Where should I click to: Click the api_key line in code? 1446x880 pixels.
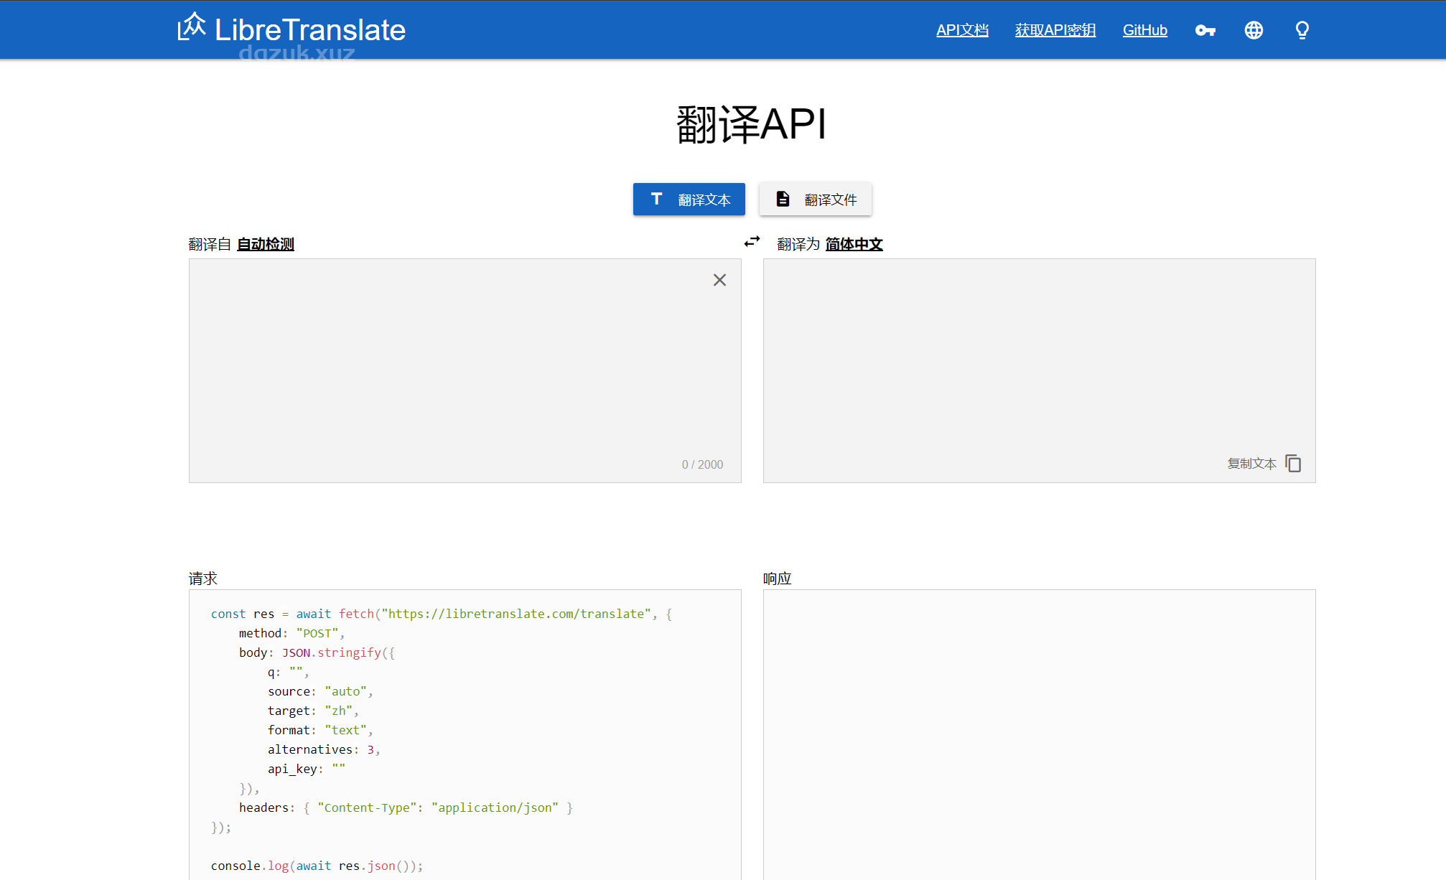pyautogui.click(x=307, y=769)
